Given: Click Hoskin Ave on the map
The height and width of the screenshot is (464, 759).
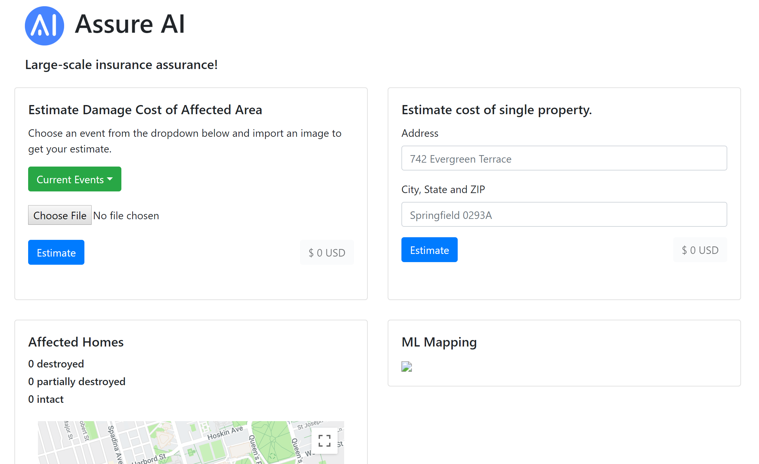Looking at the screenshot, I should pos(225,433).
